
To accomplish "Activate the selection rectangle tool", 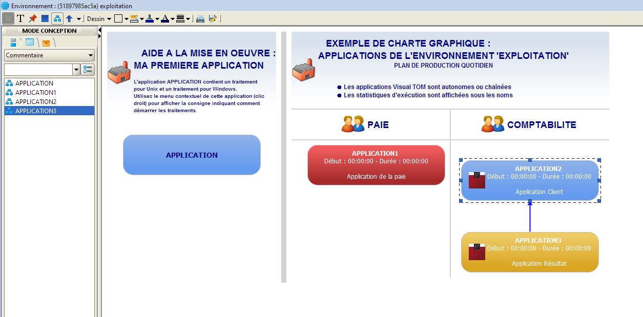I will point(8,18).
